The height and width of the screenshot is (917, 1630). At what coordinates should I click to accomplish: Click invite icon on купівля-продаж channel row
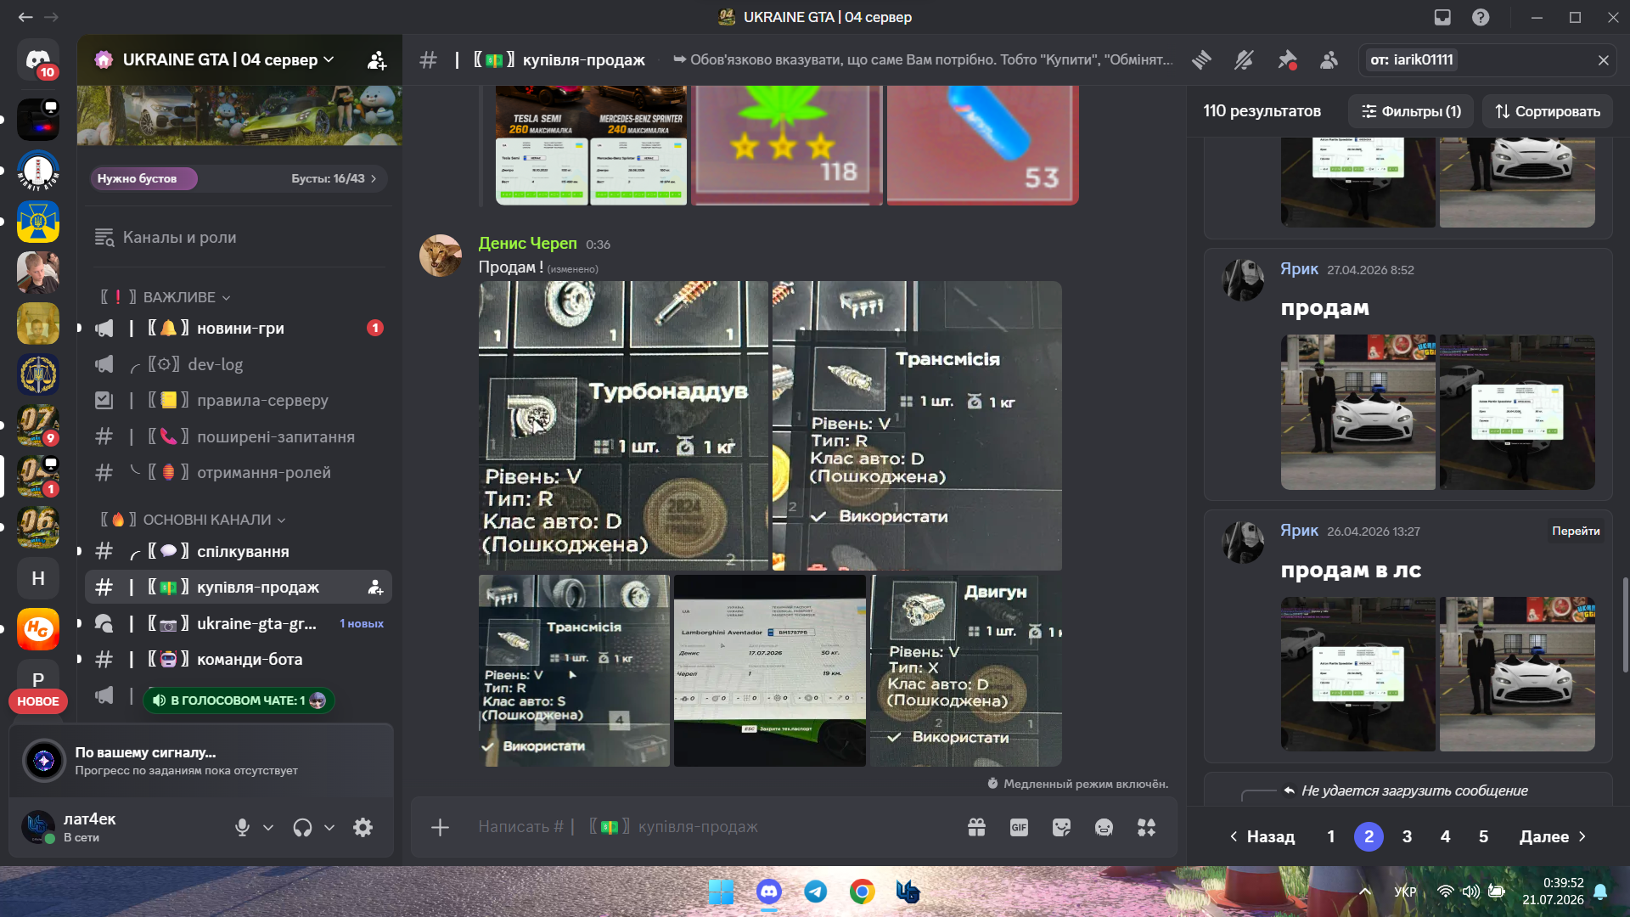coord(374,588)
